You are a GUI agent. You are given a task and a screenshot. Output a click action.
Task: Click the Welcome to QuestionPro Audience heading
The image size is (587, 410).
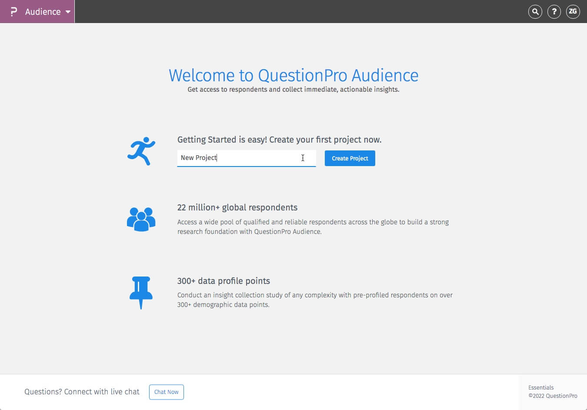[293, 75]
